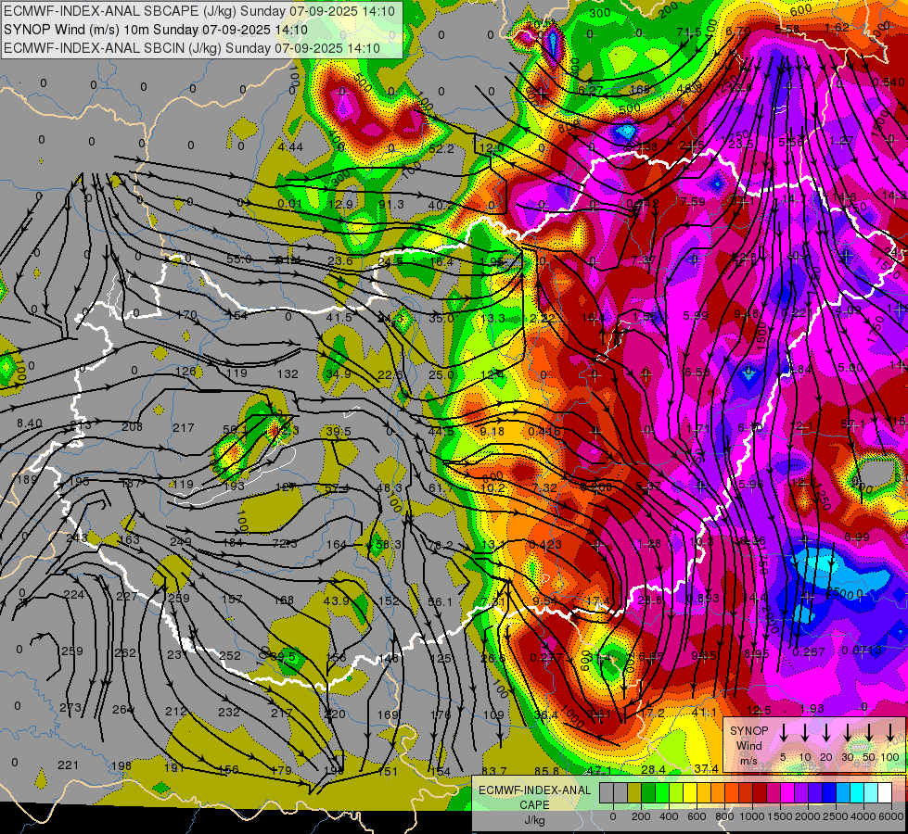Click the '41.1' value on the map
The width and height of the screenshot is (908, 834).
(x=704, y=712)
